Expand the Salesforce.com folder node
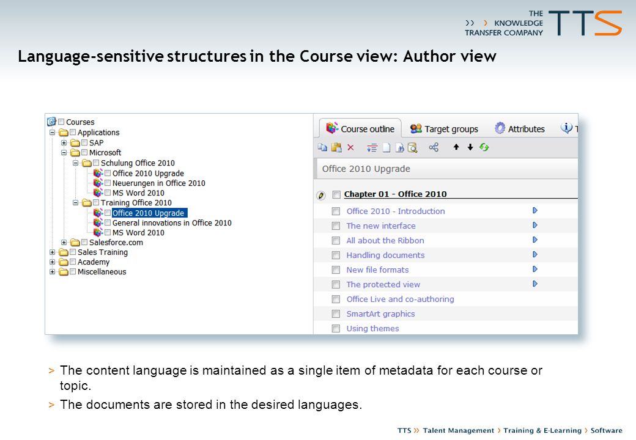The width and height of the screenshot is (636, 440). (x=64, y=242)
